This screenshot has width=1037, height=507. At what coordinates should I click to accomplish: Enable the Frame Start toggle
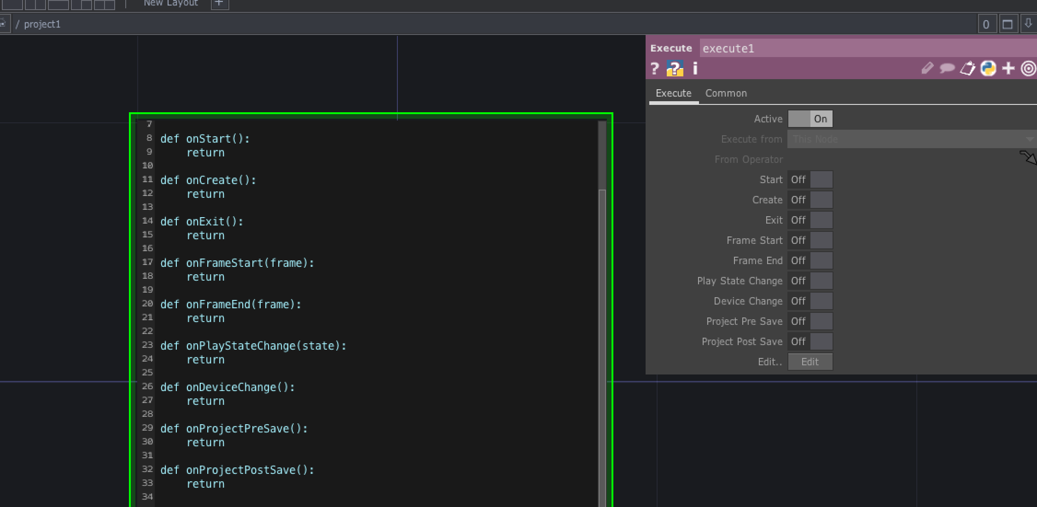[822, 240]
